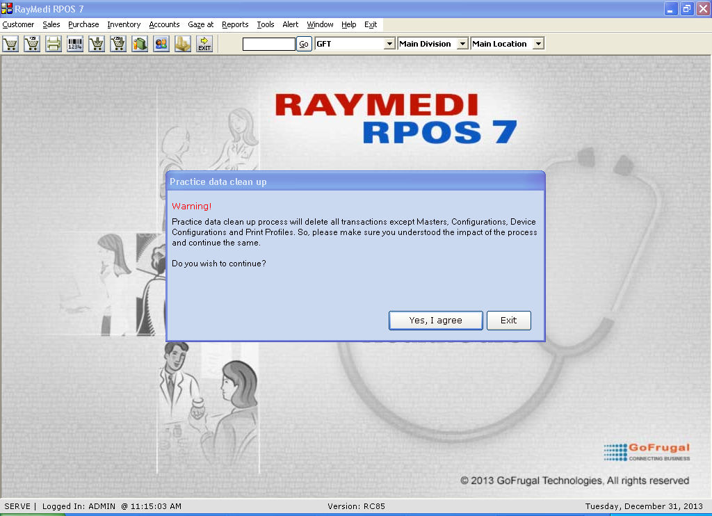Click the numbered shopping cart without arrow
Screen dimensions: 712x516
click(x=32, y=44)
